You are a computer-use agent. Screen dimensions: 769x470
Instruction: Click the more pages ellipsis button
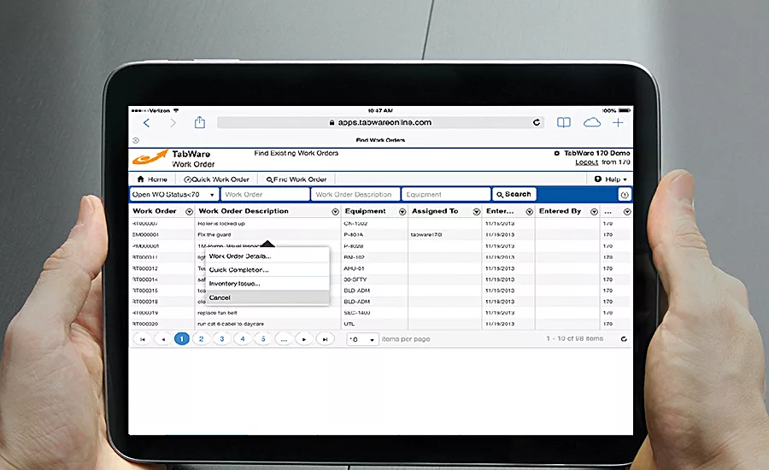284,339
